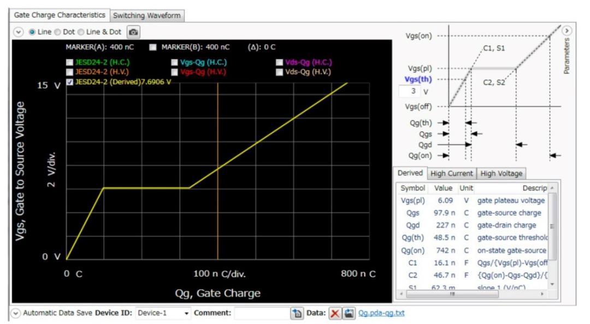Open the Qg.pda-qg.txt data file link
This screenshot has width=590, height=324.
point(381,314)
